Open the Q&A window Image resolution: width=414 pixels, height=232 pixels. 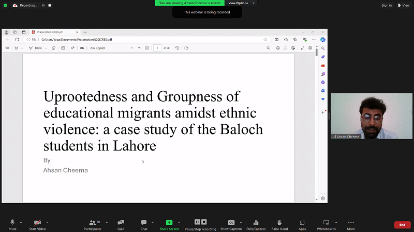tap(121, 223)
